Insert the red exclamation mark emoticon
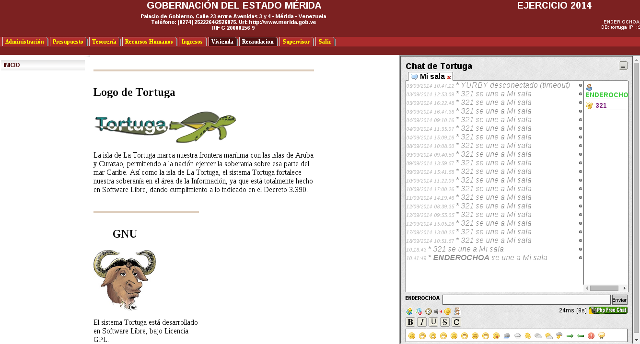 coord(591,336)
